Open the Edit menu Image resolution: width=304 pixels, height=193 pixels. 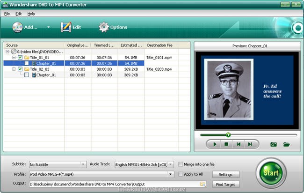tap(18, 14)
